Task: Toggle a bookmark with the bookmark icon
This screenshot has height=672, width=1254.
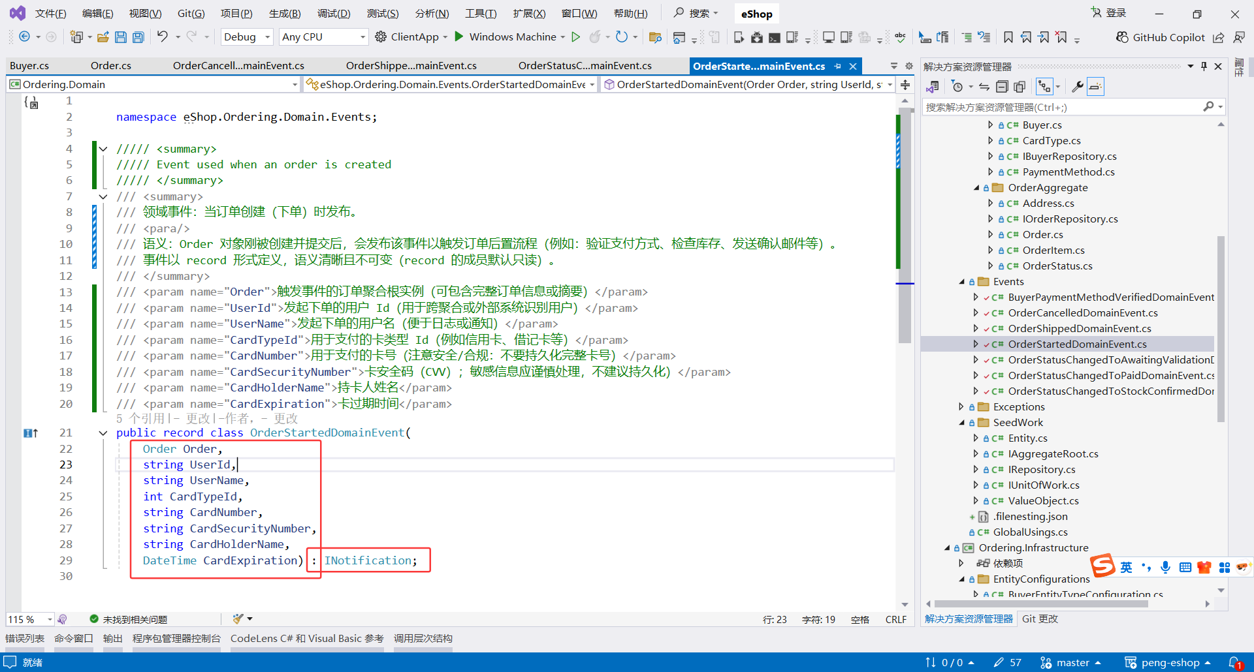Action: tap(1008, 37)
